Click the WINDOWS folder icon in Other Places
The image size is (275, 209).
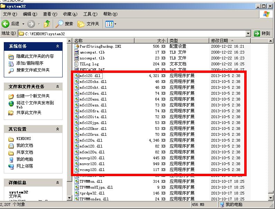[11, 139]
